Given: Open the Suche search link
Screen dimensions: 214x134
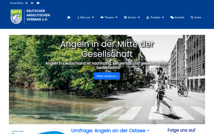Looking at the screenshot, I should [198, 18].
